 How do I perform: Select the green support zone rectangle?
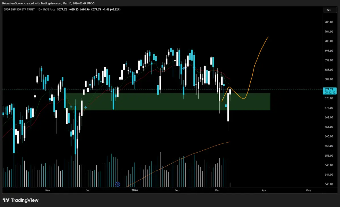(168, 102)
